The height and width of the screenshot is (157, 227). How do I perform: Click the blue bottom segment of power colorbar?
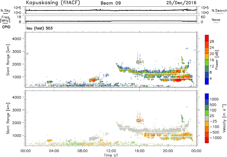(x=207, y=81)
